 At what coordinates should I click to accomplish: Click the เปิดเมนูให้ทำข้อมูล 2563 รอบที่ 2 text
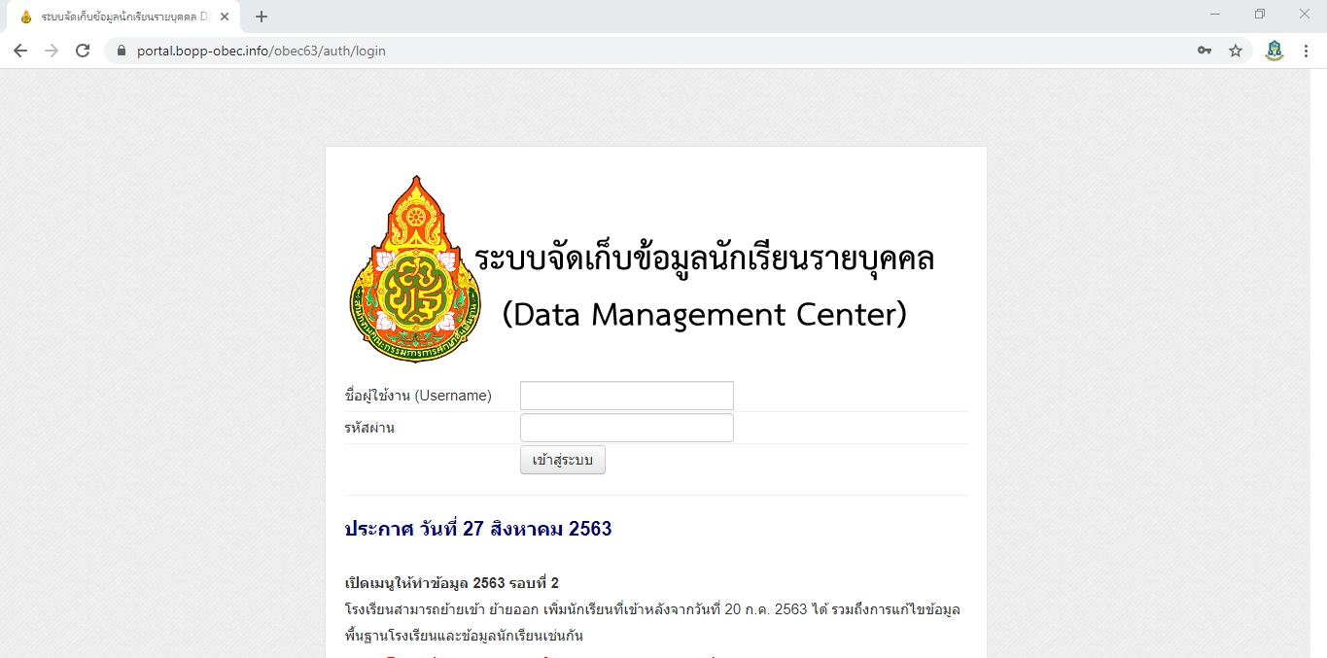pos(452,583)
